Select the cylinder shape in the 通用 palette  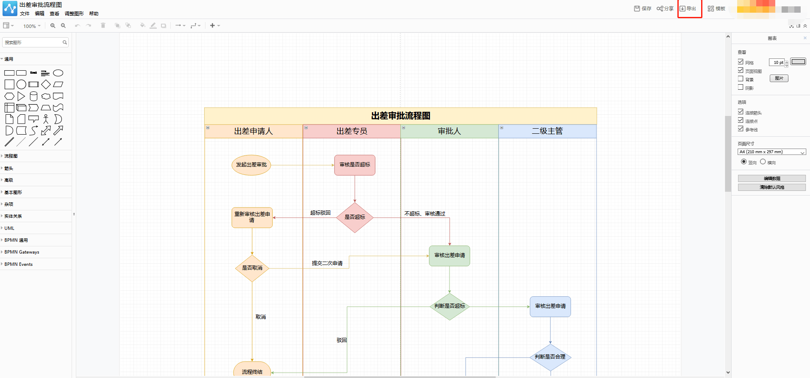33,96
